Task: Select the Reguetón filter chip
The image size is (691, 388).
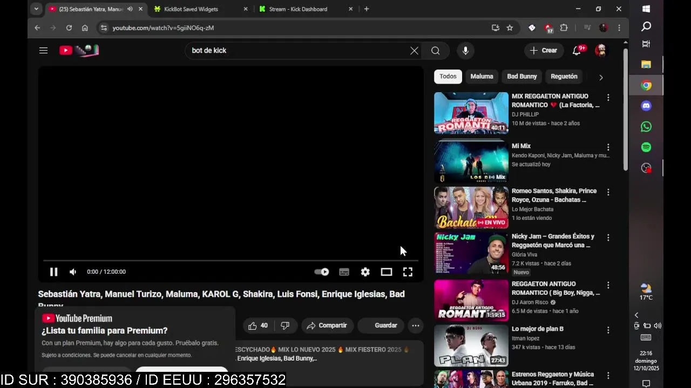Action: point(564,77)
